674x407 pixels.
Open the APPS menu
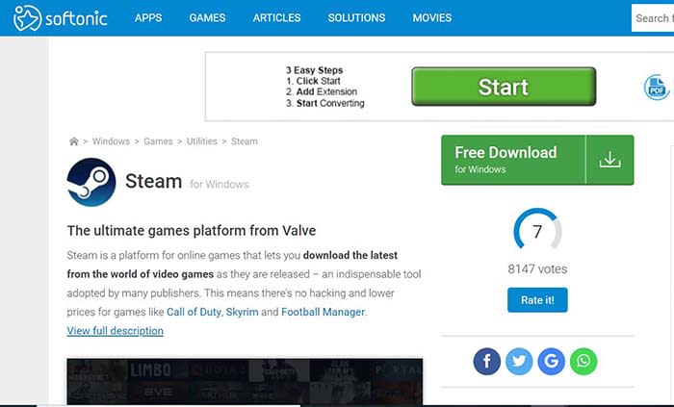148,18
